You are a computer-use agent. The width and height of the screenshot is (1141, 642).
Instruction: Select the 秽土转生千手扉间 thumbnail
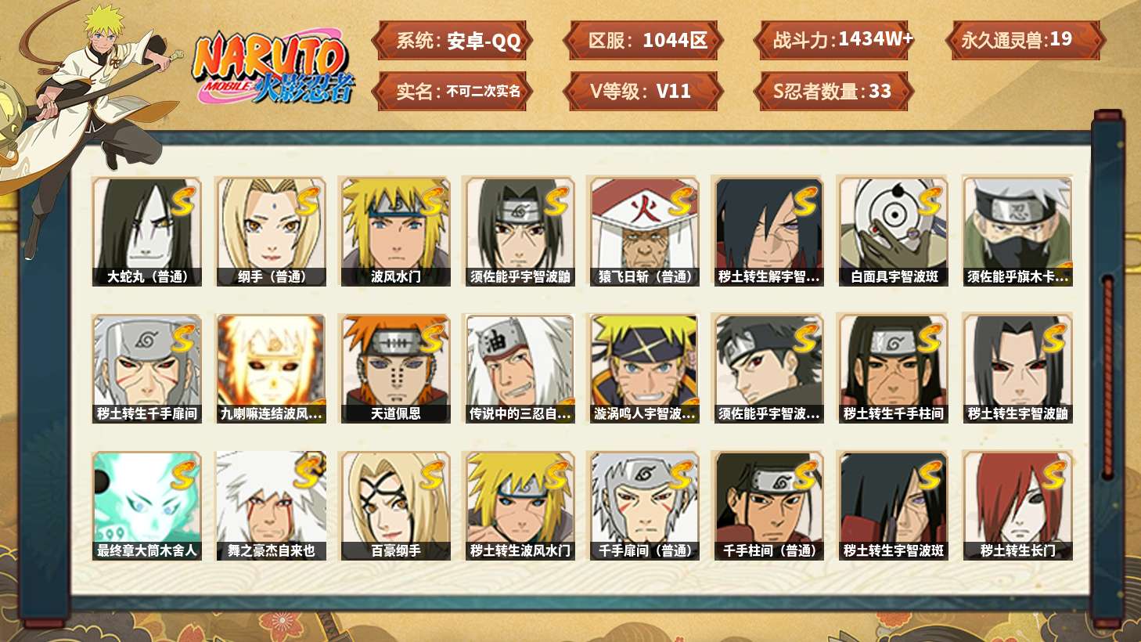click(146, 369)
